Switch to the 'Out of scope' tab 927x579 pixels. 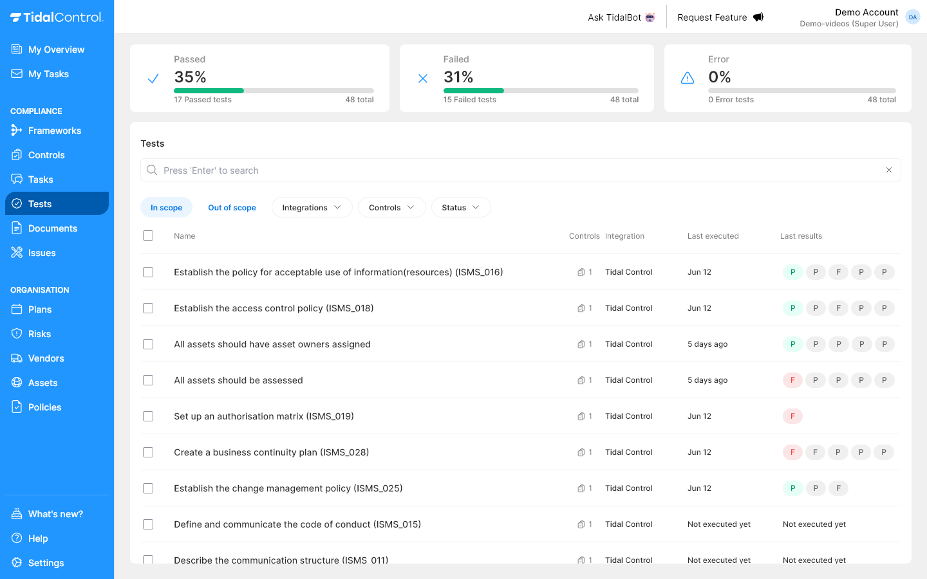pyautogui.click(x=232, y=207)
